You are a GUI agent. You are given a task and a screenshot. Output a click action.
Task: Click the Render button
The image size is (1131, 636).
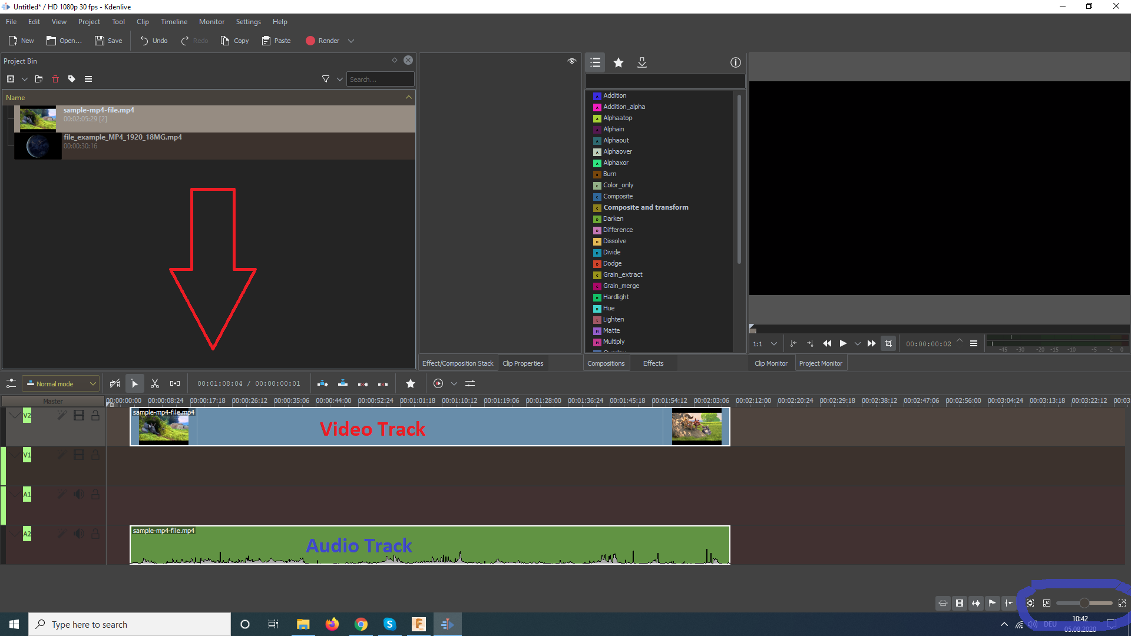(x=323, y=41)
